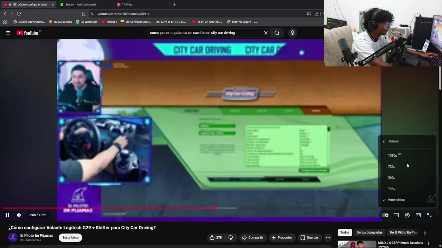Open options for MILO J video
Image resolution: width=442 pixels, height=248 pixels.
pyautogui.click(x=429, y=244)
